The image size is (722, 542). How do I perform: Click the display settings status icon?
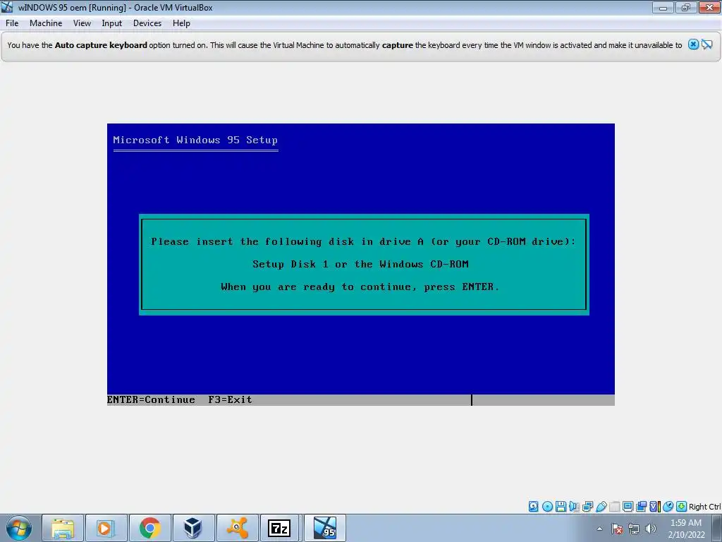(x=628, y=507)
